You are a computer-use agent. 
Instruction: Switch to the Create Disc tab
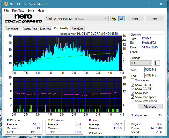(x=30, y=29)
